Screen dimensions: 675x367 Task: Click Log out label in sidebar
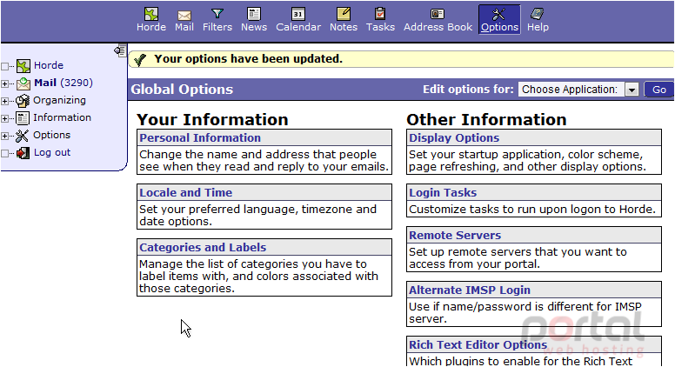coord(52,152)
